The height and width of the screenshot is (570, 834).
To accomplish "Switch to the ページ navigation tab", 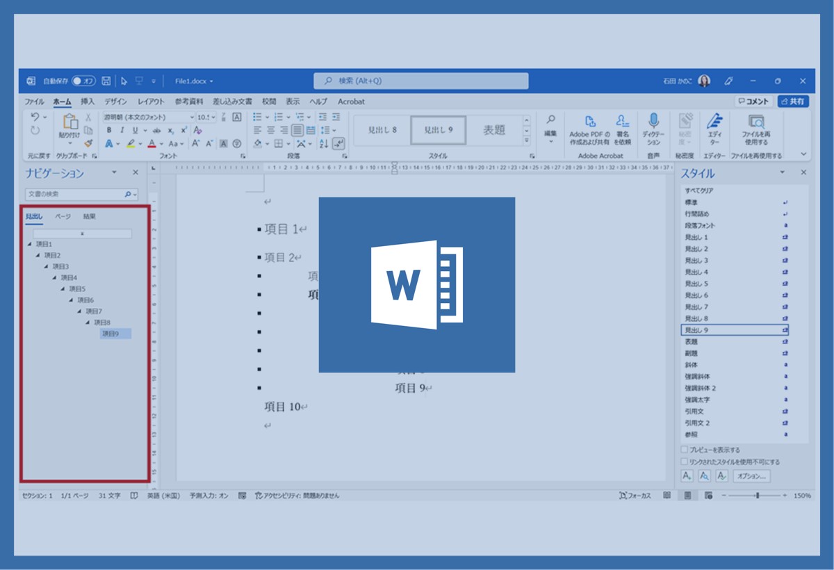I will pyautogui.click(x=63, y=216).
